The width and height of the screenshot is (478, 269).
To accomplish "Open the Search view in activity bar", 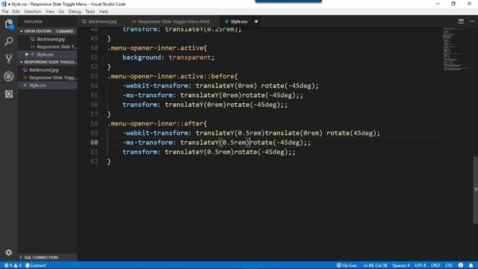I will pyautogui.click(x=9, y=41).
